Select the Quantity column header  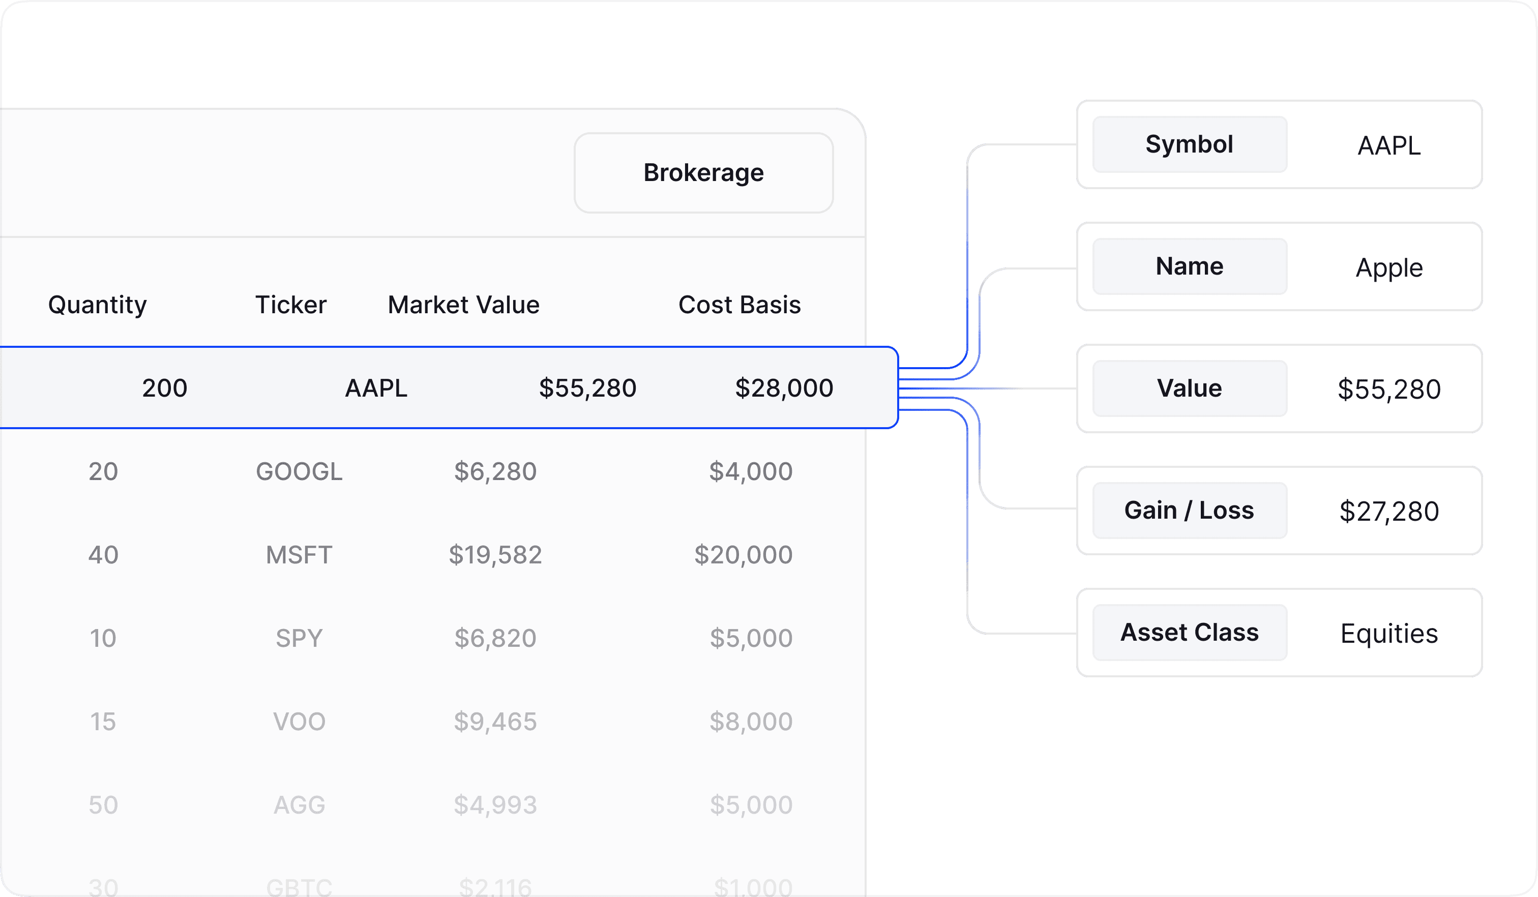click(x=98, y=305)
